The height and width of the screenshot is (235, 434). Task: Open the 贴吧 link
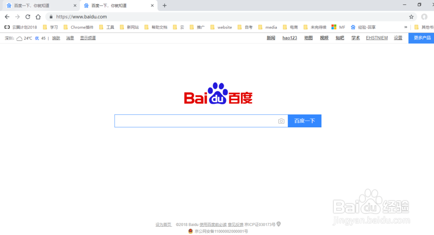(340, 38)
